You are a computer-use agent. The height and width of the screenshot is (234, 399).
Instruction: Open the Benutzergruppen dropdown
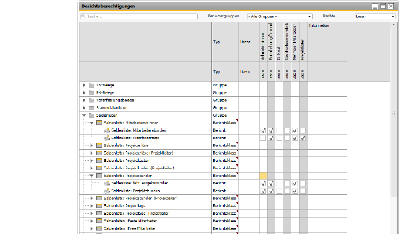[x=310, y=16]
